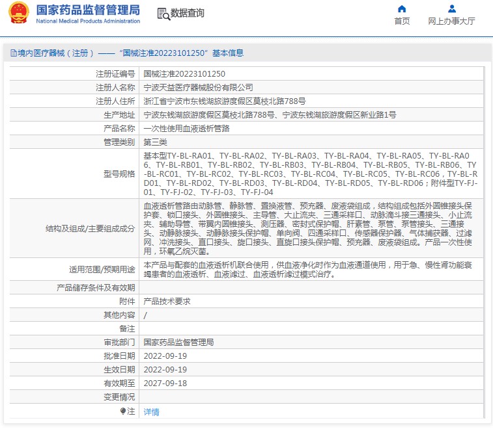
Task: Click 管理类别 value 第三类
Action: click(x=155, y=142)
